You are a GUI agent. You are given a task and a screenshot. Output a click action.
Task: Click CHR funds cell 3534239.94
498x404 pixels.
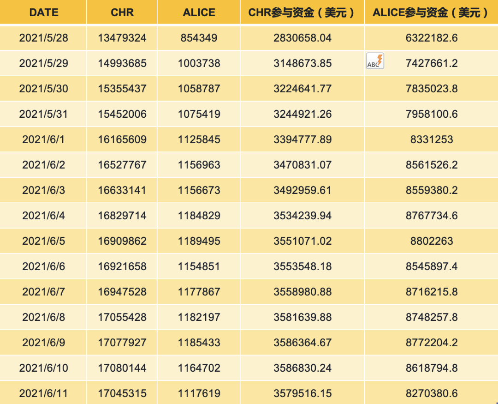click(302, 216)
